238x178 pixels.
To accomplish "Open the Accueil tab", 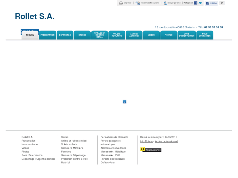I will coord(30,35).
